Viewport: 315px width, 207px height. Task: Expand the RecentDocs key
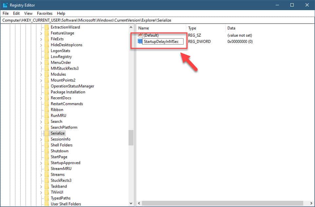pos(41,98)
